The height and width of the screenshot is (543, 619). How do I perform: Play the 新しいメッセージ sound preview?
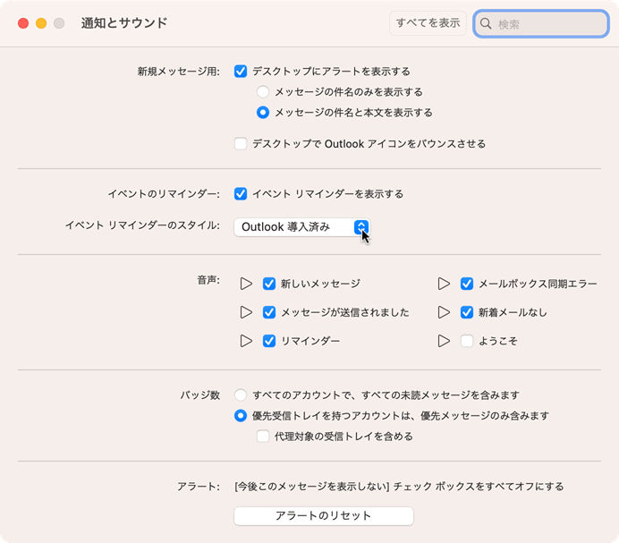click(x=246, y=284)
